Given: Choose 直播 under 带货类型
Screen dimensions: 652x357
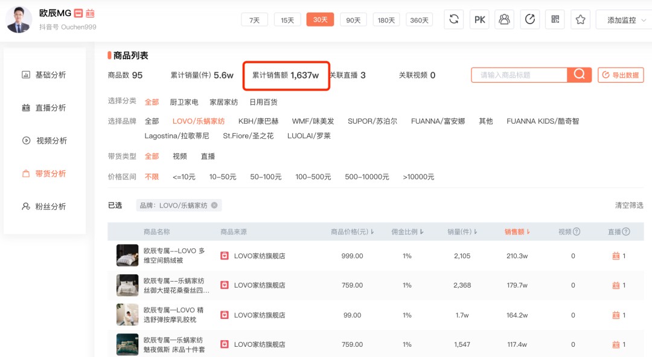Looking at the screenshot, I should pos(208,156).
